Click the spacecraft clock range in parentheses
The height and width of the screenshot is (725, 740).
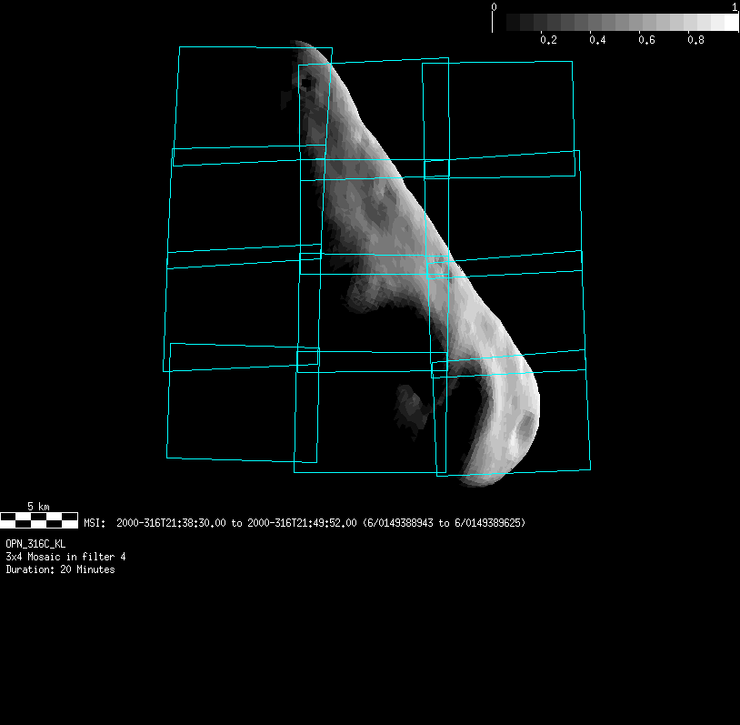coord(443,523)
